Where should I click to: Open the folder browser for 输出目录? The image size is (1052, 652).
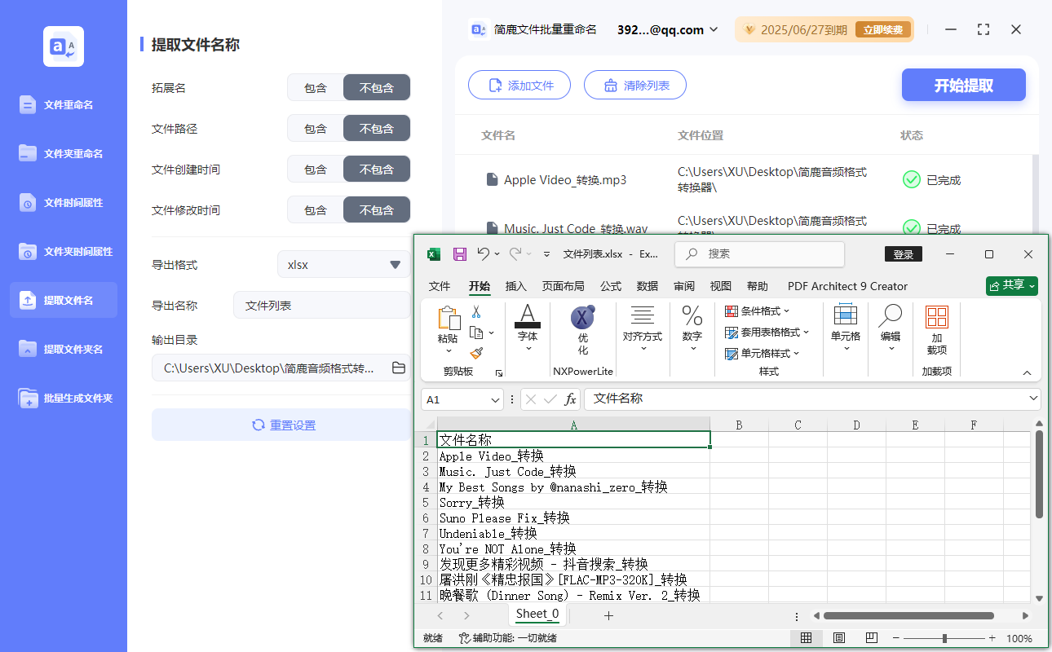click(x=398, y=368)
